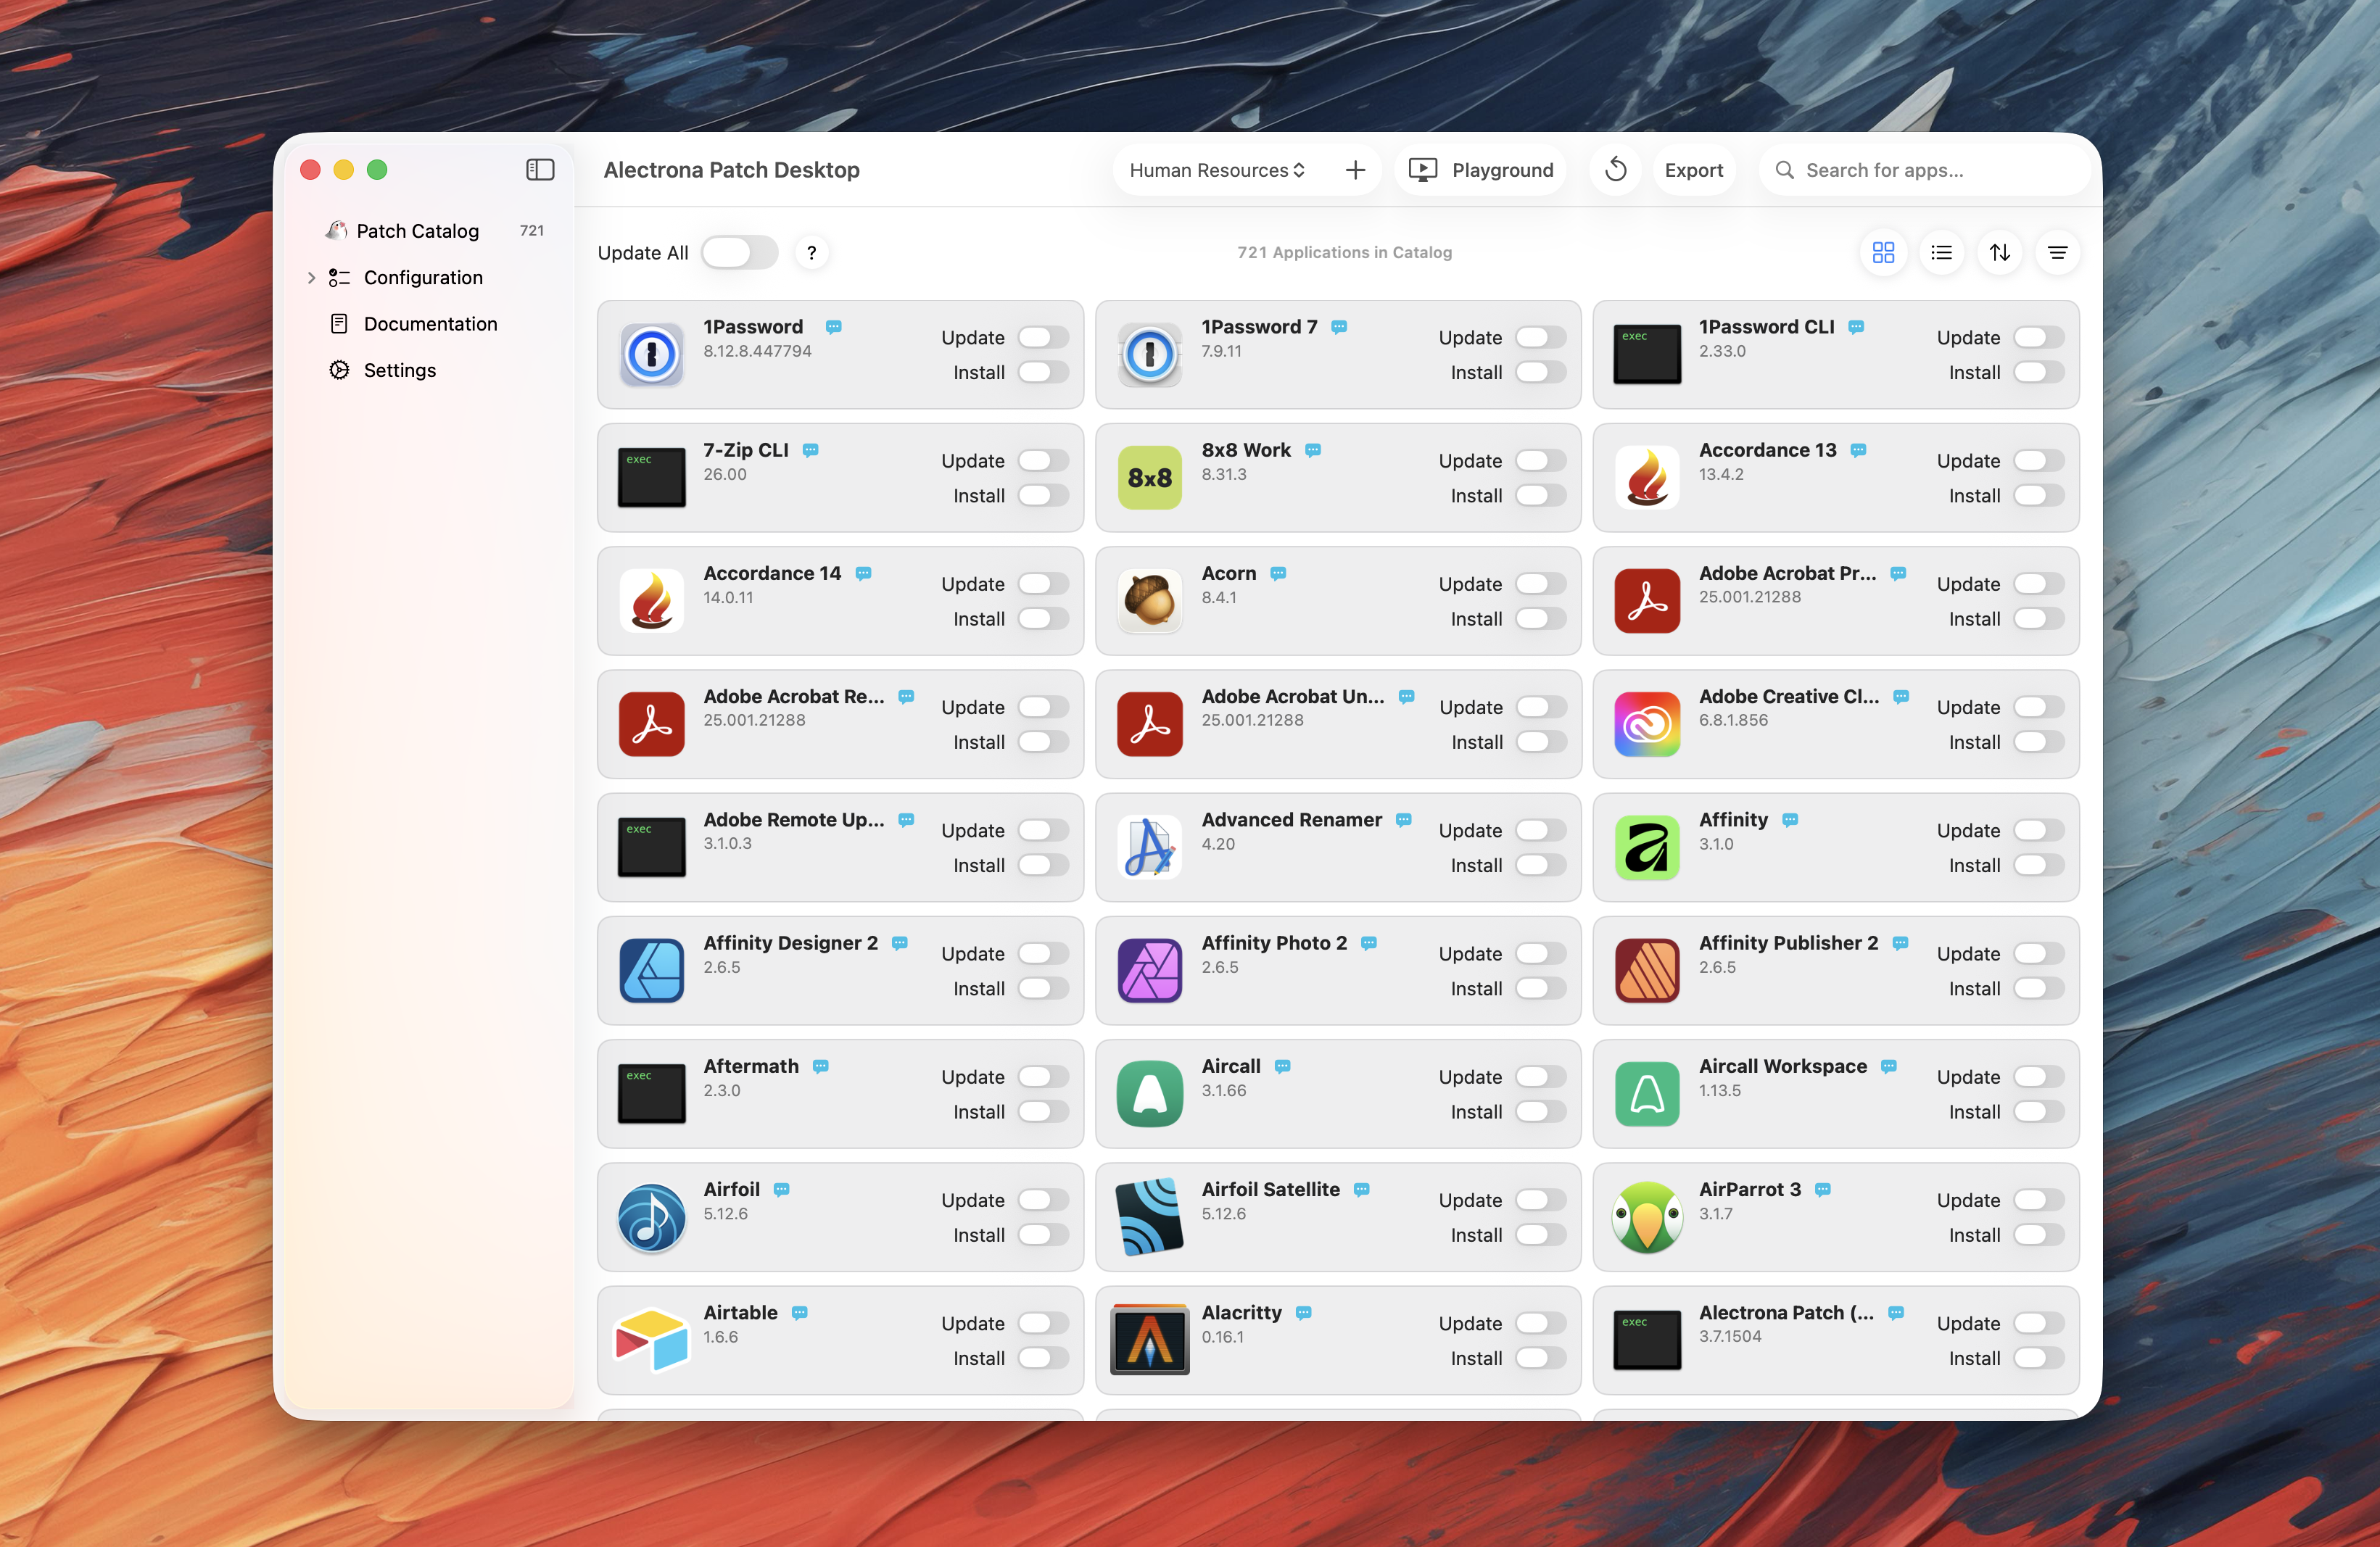The image size is (2380, 1547).
Task: Toggle Install for 1Password 7
Action: pos(1540,373)
